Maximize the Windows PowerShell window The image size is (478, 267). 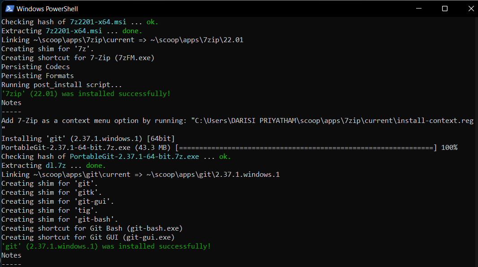pos(445,9)
